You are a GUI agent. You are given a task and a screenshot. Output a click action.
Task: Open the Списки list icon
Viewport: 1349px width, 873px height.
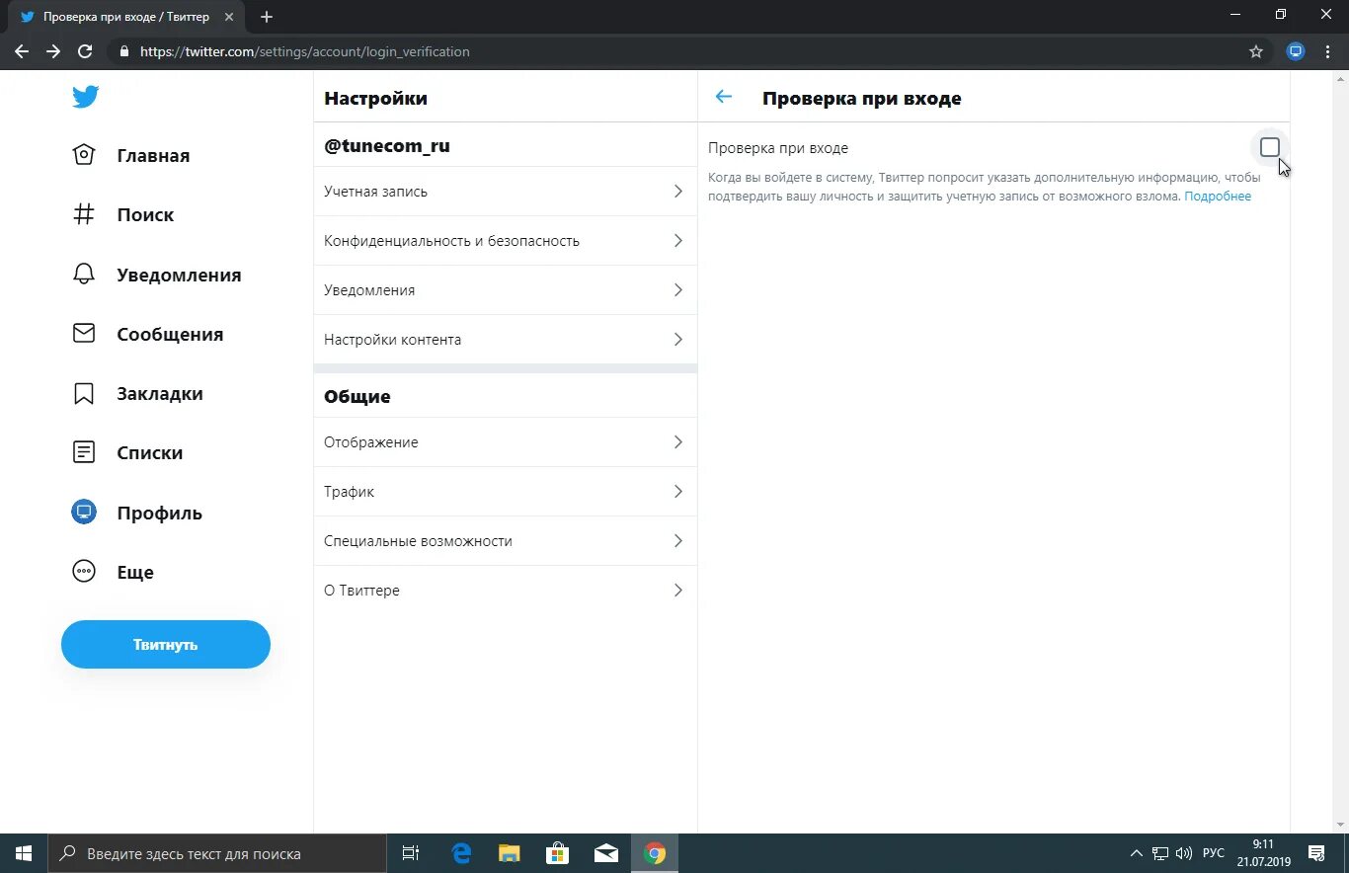(x=84, y=452)
